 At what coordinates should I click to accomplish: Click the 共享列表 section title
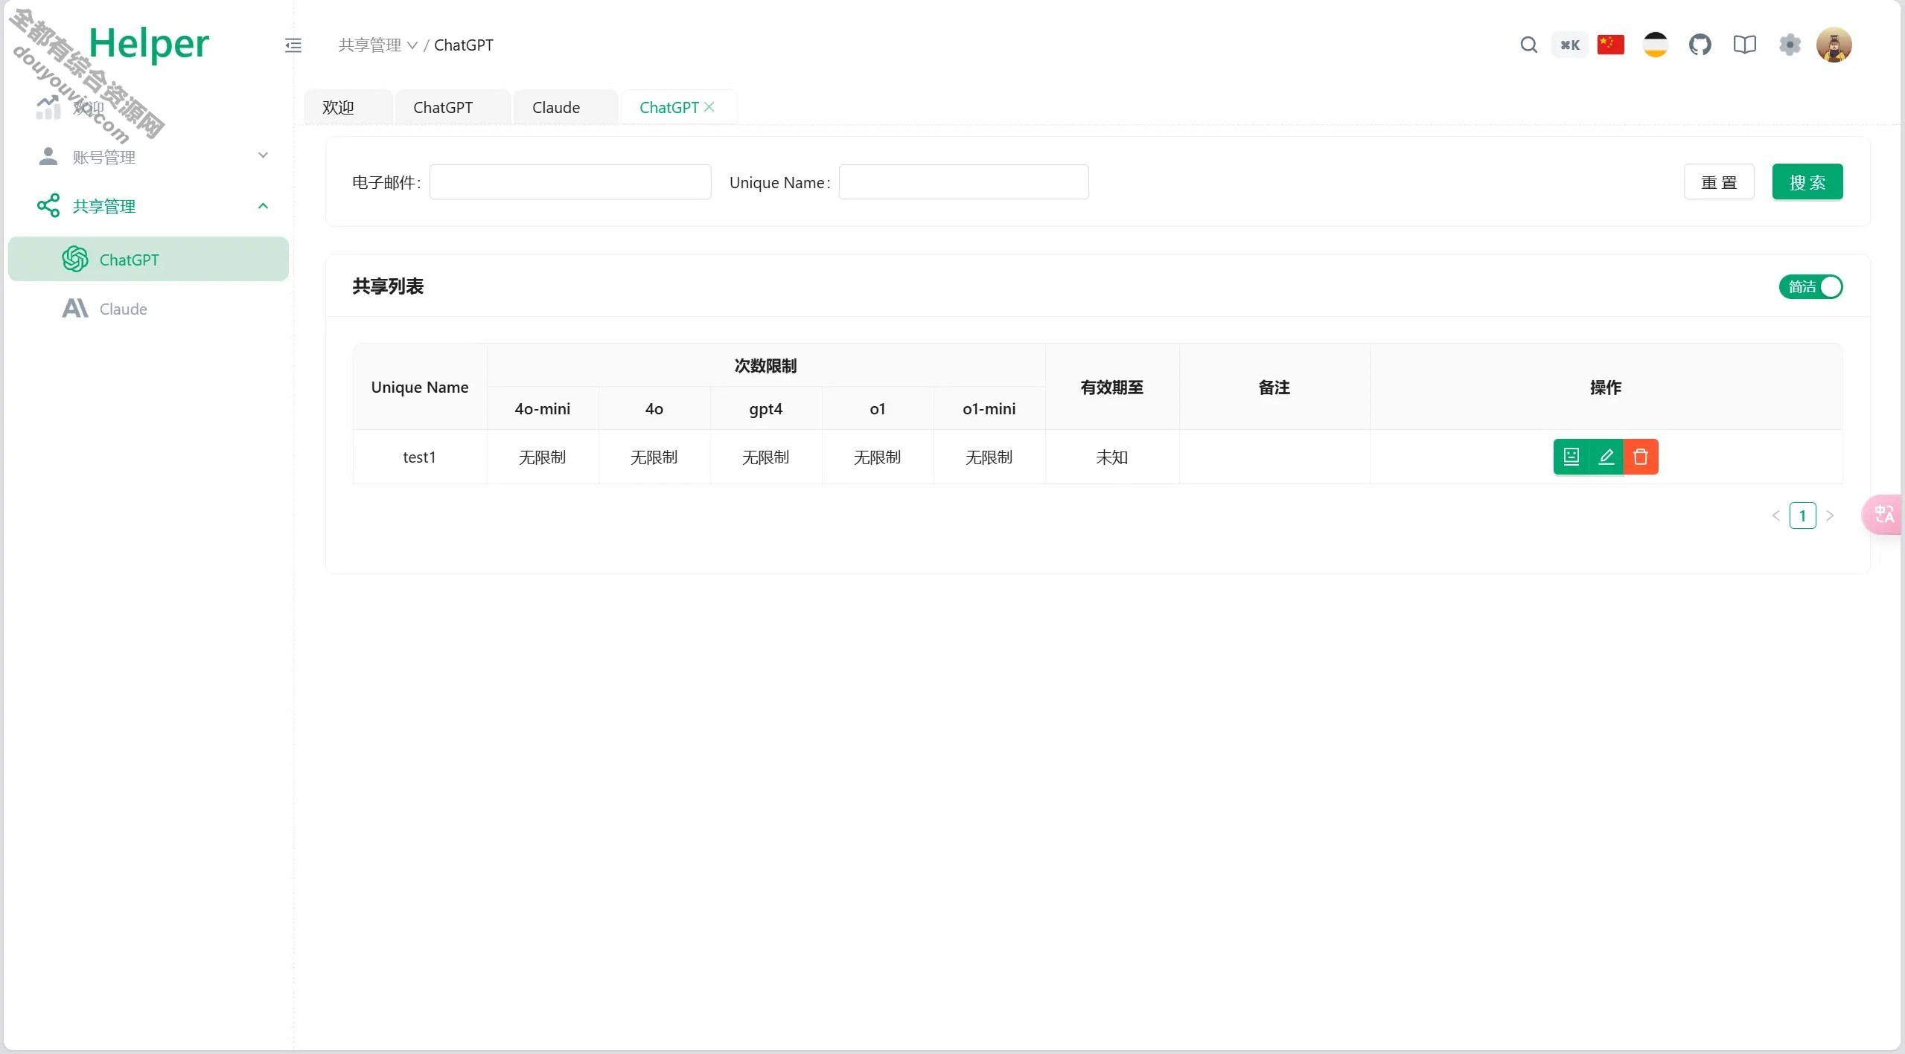[x=388, y=286]
